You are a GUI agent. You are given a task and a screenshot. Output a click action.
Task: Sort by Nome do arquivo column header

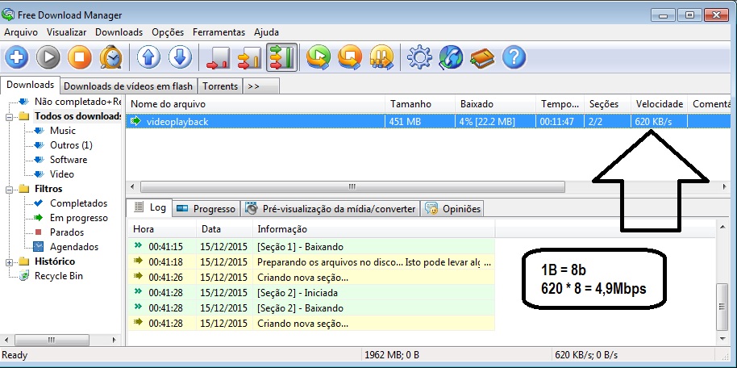tap(256, 104)
